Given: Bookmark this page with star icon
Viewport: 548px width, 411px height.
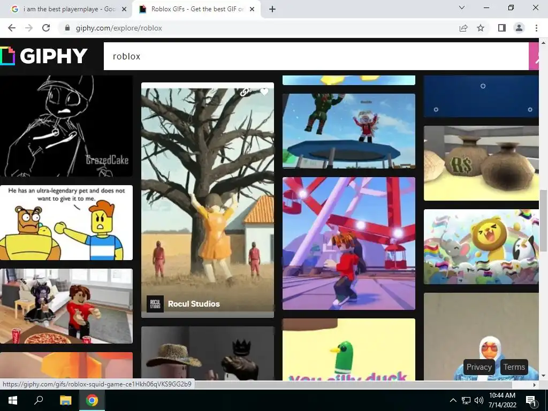Looking at the screenshot, I should 481,28.
